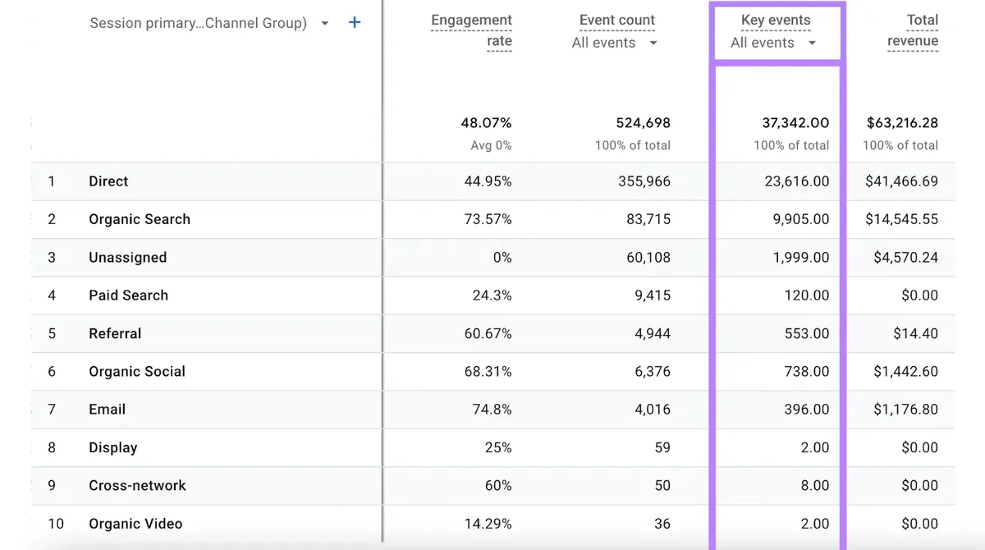Sort by the Event count column header

[x=617, y=20]
